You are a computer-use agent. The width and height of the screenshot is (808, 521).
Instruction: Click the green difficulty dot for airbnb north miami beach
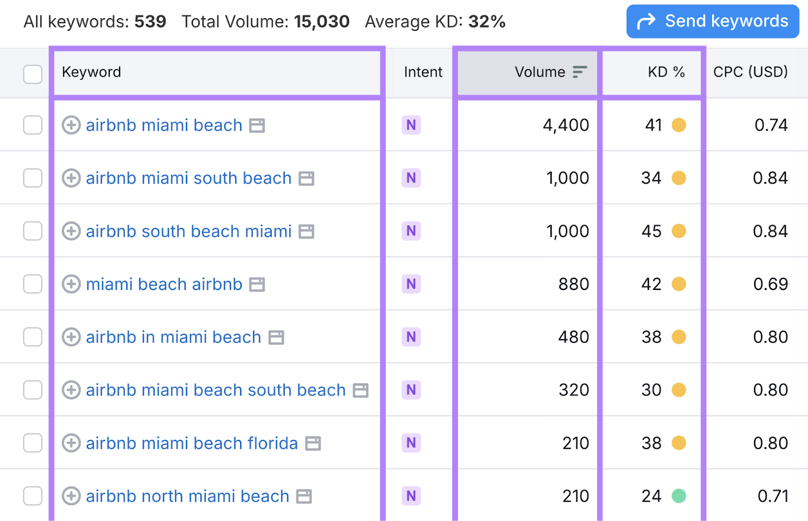click(x=679, y=496)
